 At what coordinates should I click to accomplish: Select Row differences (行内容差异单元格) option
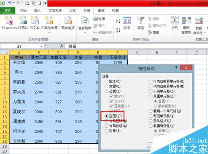pos(151,81)
